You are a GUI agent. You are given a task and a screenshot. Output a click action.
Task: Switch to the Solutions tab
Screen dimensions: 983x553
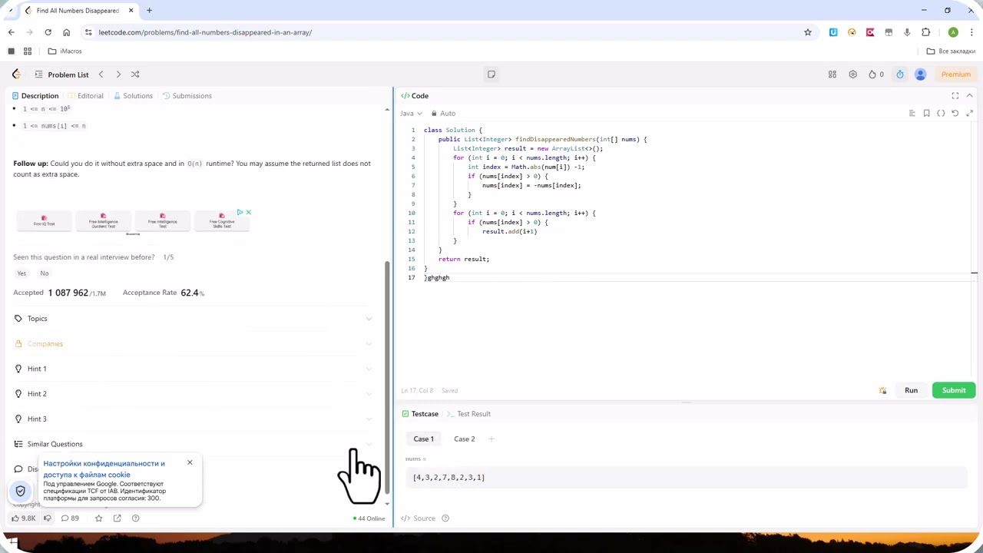click(x=133, y=96)
